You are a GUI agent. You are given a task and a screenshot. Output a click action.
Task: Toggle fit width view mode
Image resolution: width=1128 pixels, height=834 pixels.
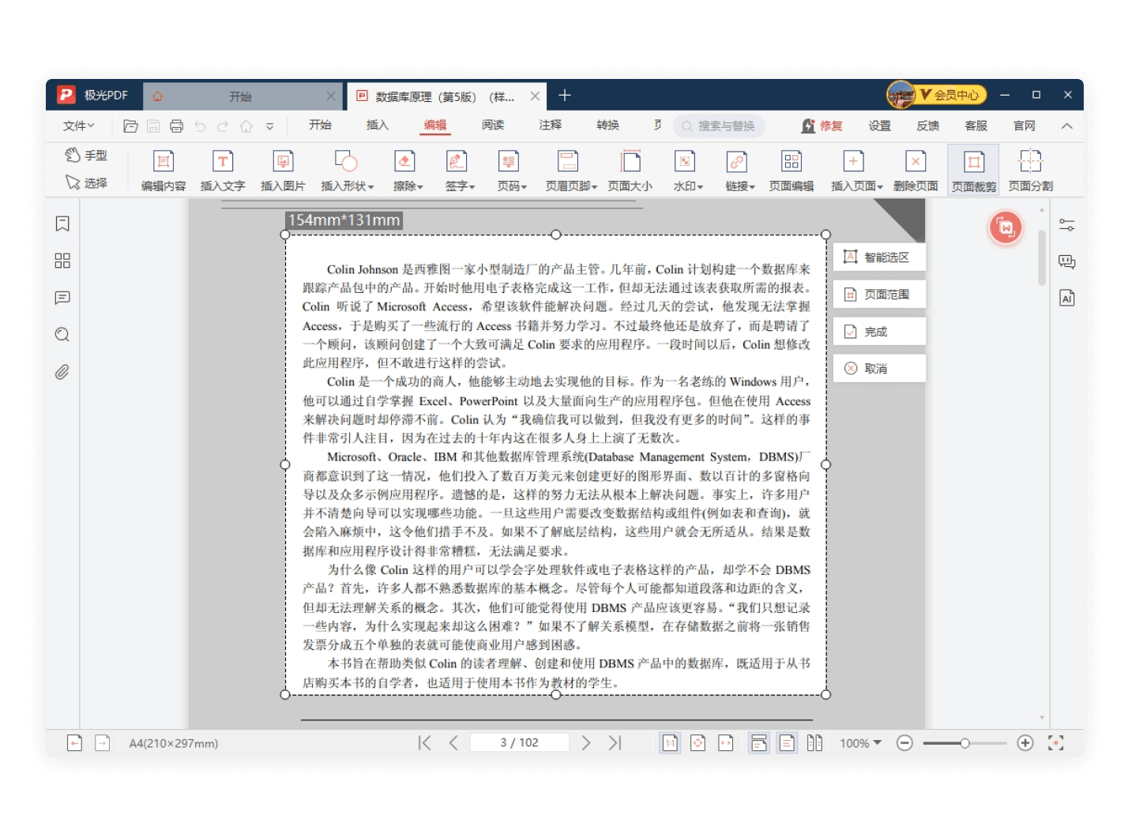click(x=726, y=743)
